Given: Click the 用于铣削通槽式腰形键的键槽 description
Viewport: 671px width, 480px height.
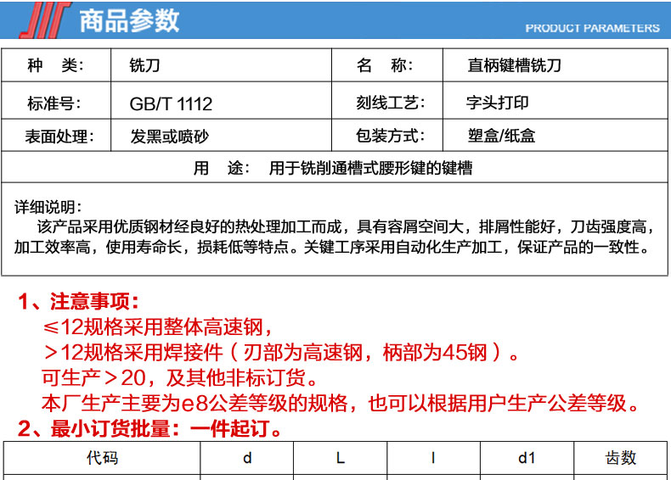Looking at the screenshot, I should tap(370, 168).
